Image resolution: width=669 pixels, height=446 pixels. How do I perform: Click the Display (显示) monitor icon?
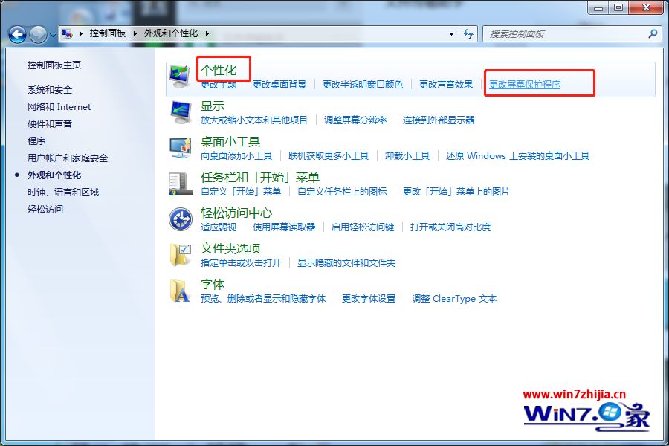pos(181,113)
